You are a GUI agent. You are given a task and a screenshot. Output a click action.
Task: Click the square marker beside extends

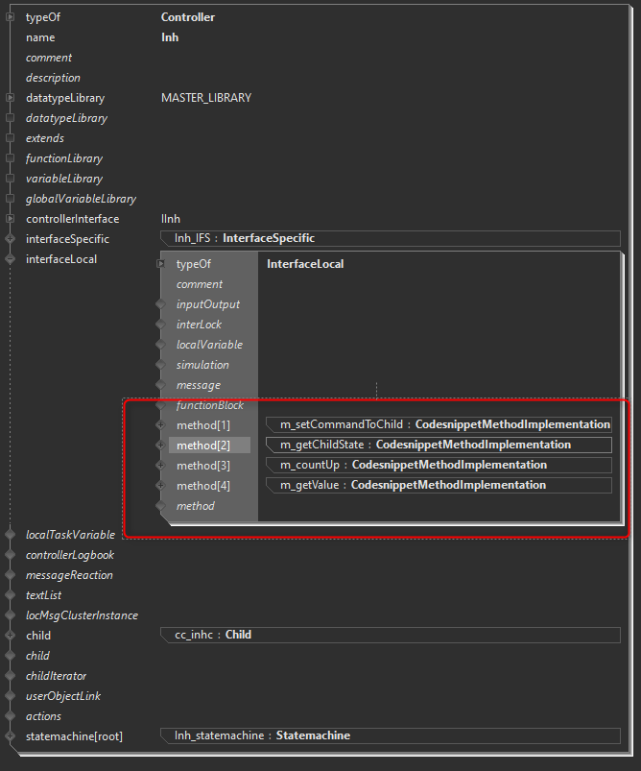coord(10,138)
